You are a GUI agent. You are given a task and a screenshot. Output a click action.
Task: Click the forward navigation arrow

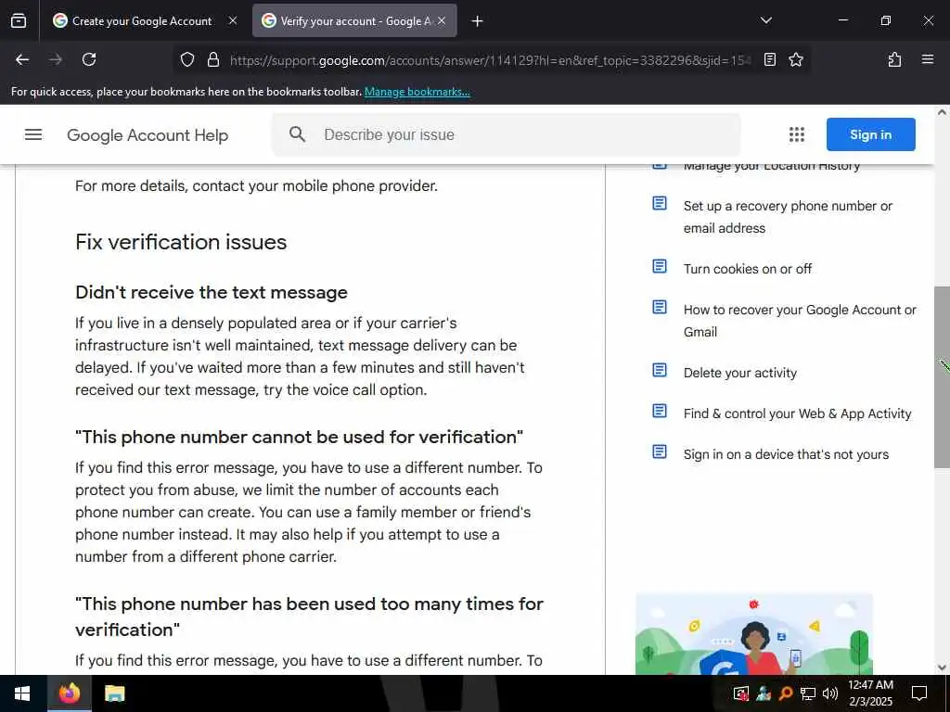click(x=56, y=59)
